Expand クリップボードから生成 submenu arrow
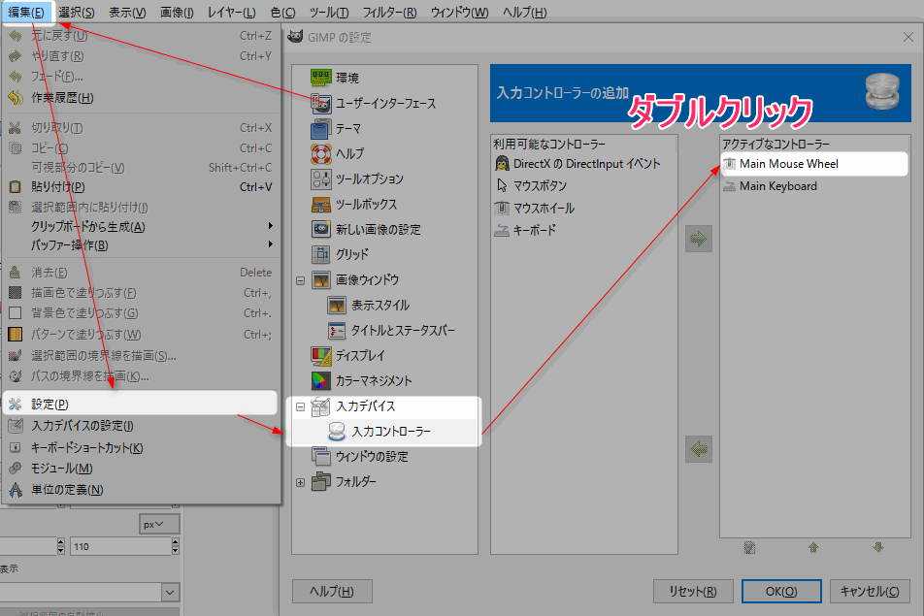 [x=271, y=226]
